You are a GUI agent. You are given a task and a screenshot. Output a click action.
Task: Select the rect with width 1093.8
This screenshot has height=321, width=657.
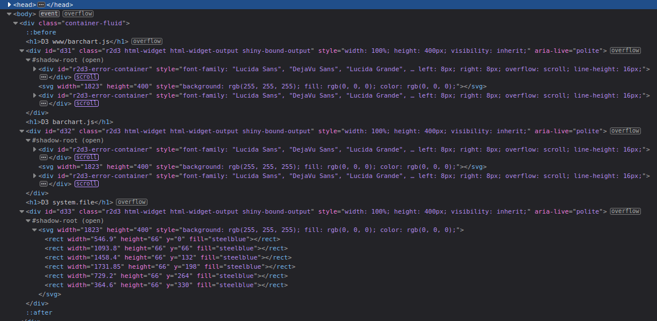(166, 249)
